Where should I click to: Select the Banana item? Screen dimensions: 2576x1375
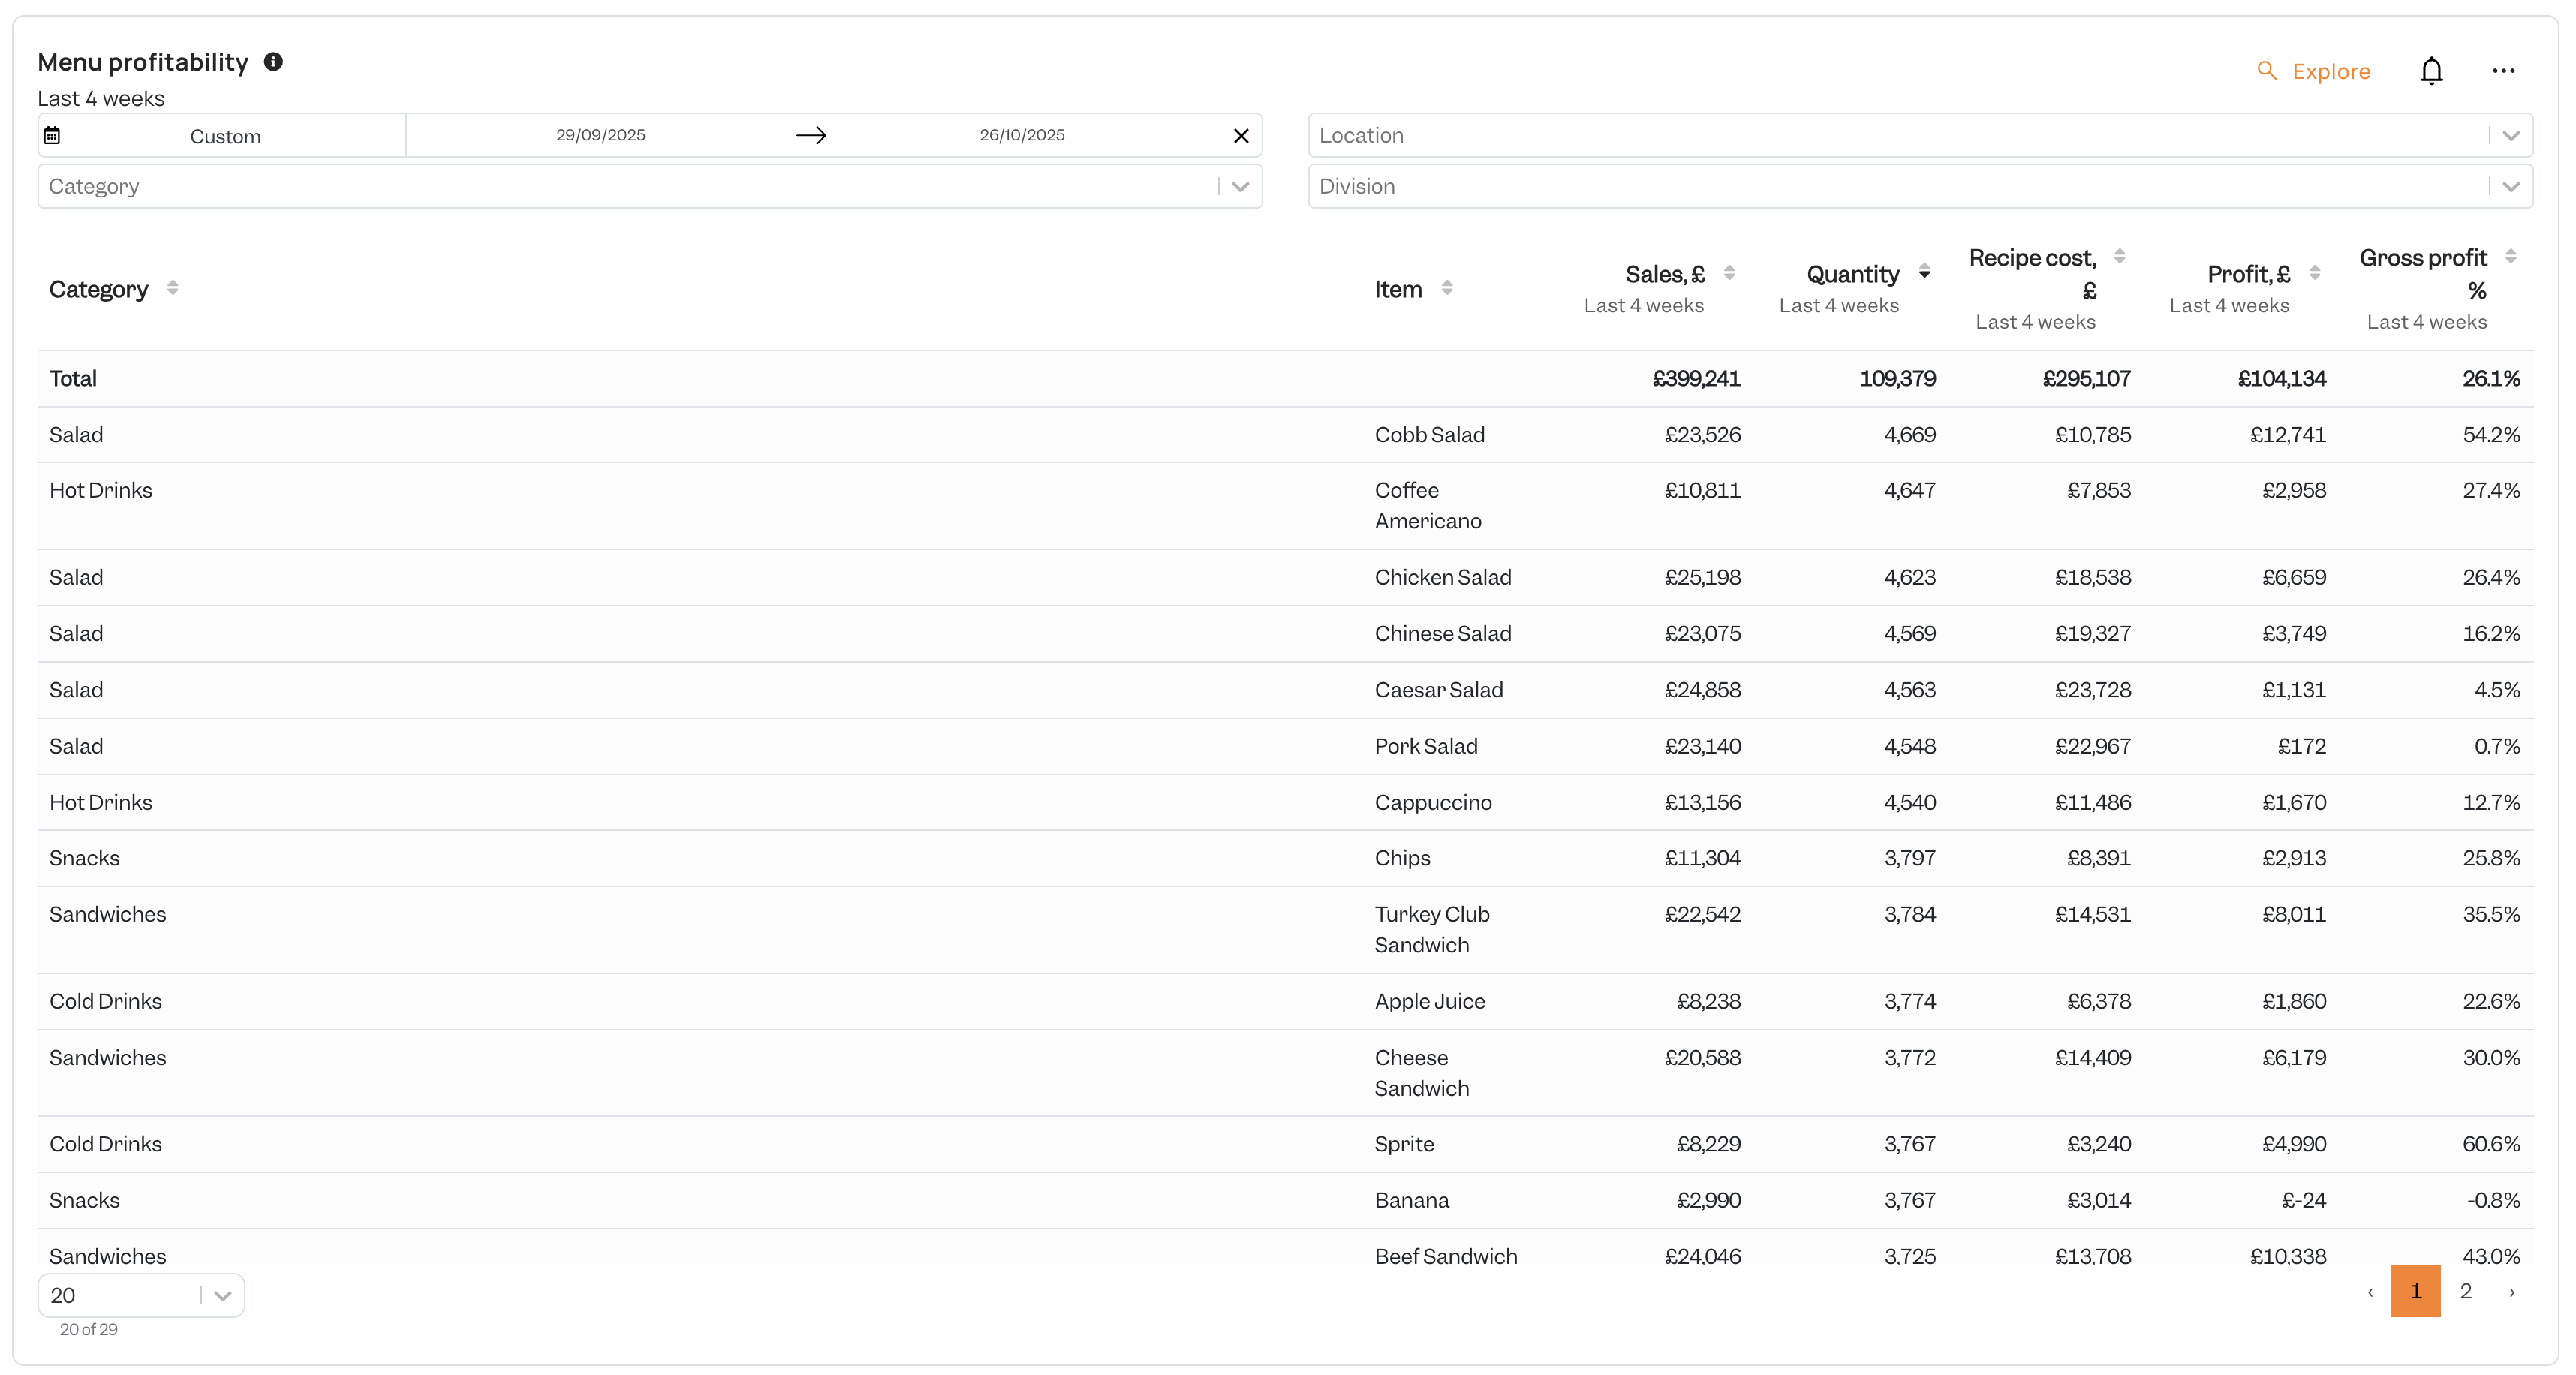pyautogui.click(x=1411, y=1200)
